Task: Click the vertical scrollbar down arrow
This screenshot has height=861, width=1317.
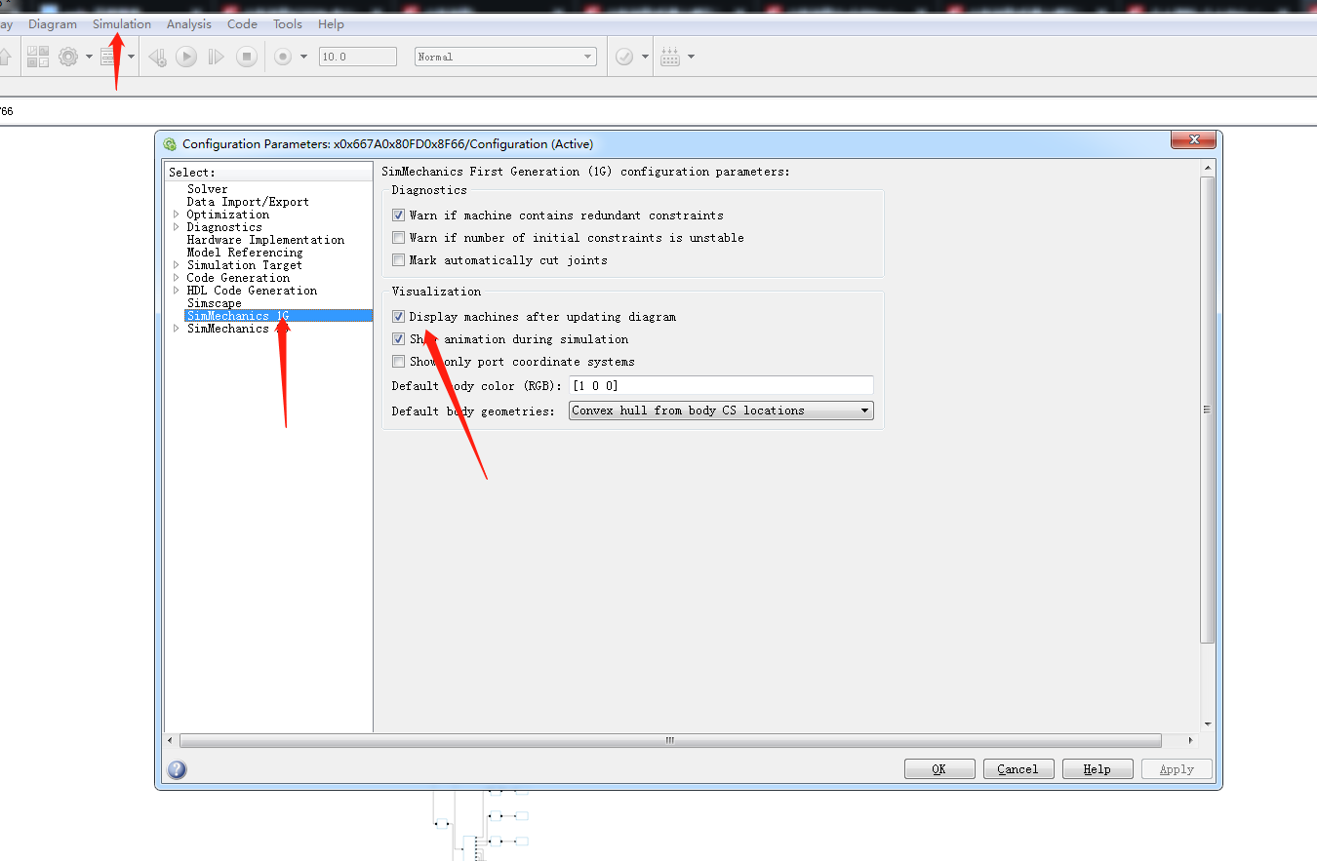Action: (1208, 724)
